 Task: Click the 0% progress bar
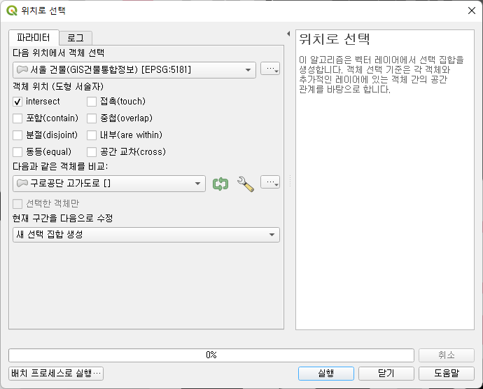[211, 355]
